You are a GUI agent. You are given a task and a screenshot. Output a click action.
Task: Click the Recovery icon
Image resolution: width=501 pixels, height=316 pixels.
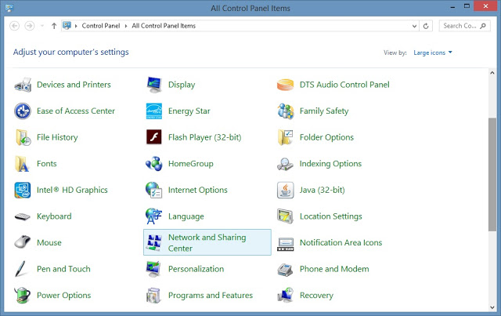click(286, 296)
